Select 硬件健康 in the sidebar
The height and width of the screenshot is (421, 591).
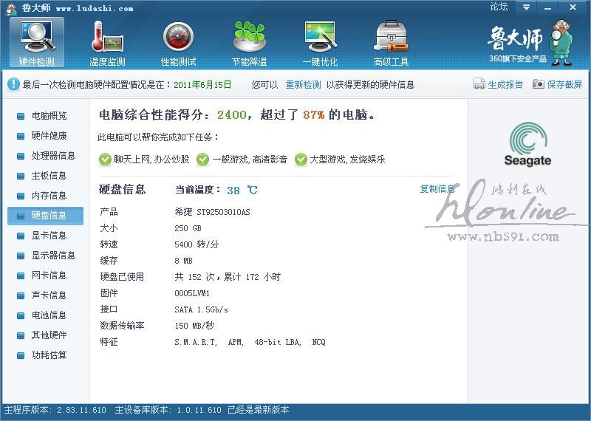point(45,135)
